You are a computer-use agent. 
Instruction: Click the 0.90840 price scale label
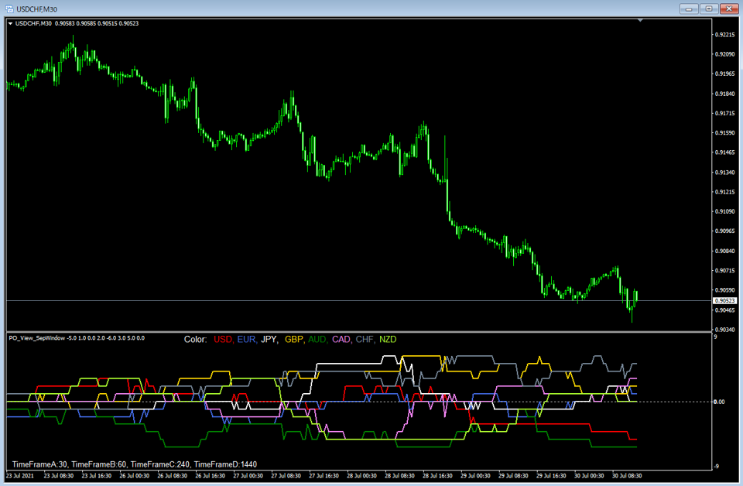click(725, 251)
